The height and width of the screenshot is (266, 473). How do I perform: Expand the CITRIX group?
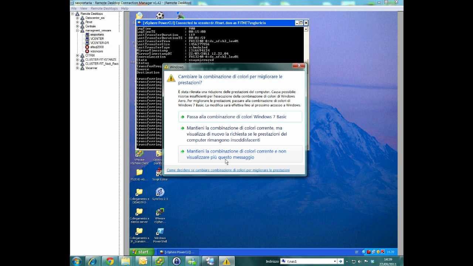78,55
